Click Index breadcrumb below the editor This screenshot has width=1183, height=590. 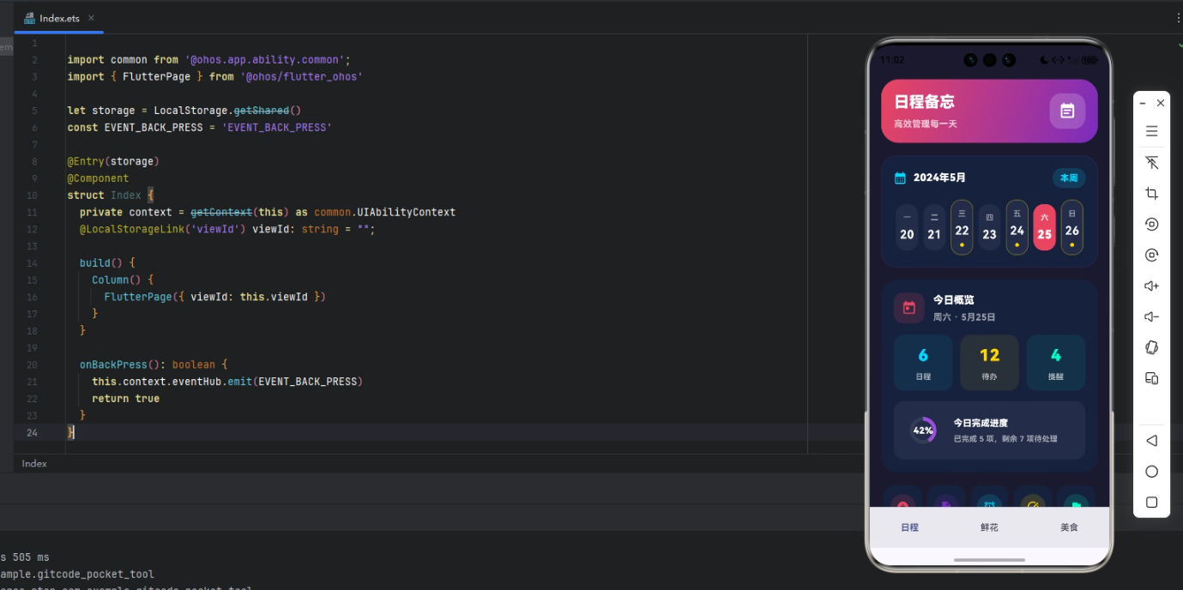[34, 464]
